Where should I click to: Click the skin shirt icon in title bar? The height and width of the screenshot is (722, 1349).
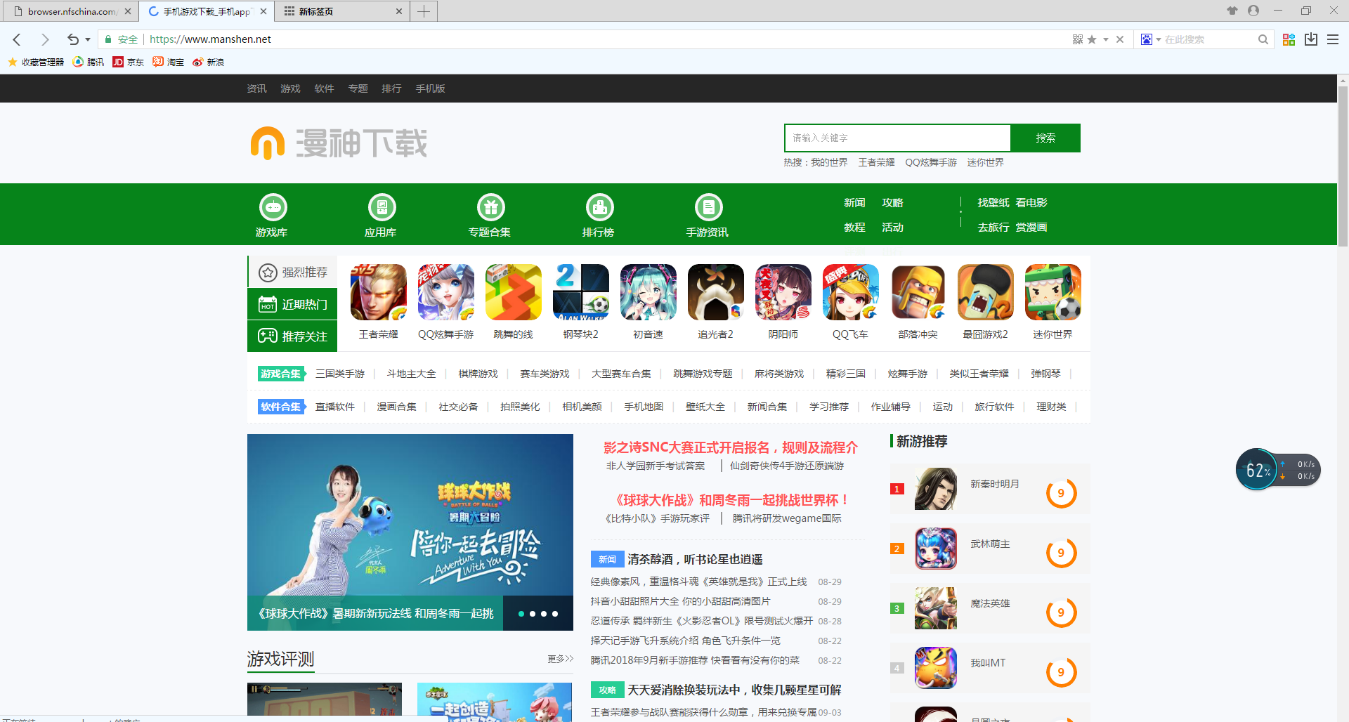point(1232,11)
